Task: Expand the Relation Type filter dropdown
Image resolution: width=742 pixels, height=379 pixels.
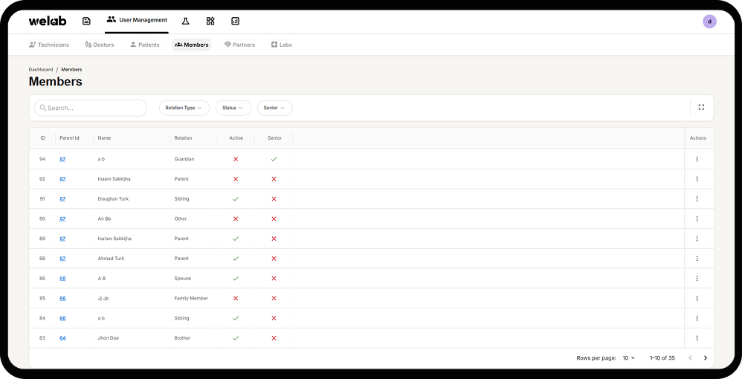Action: (184, 108)
